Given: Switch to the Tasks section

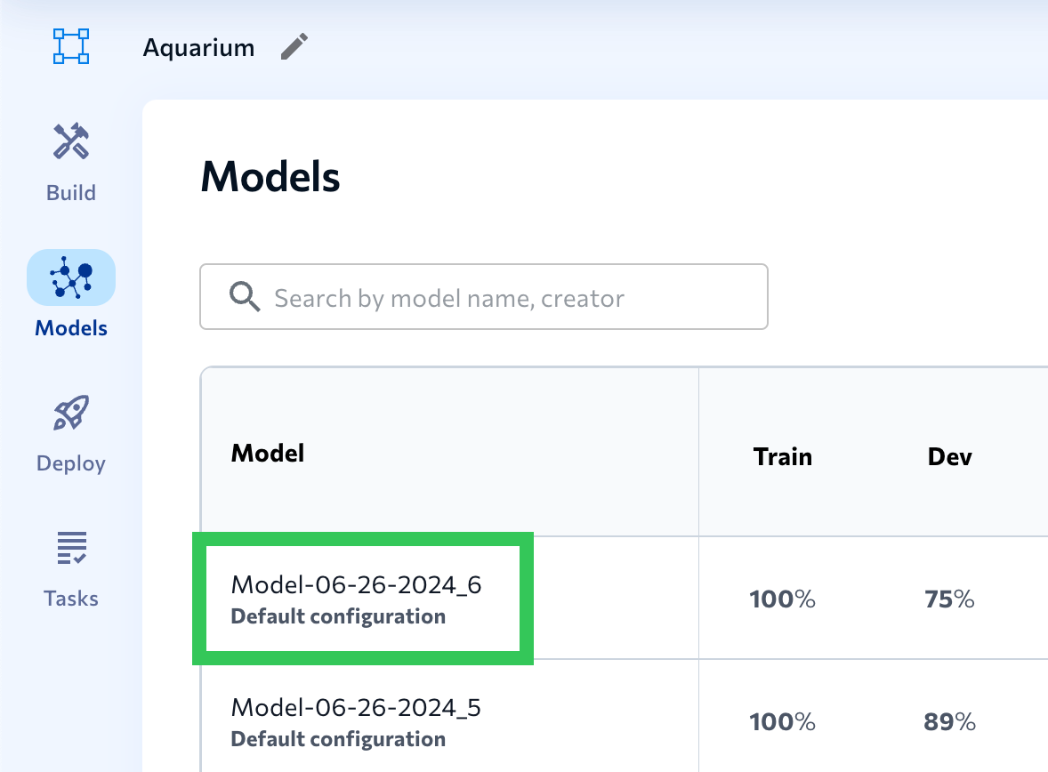Looking at the screenshot, I should [x=70, y=569].
